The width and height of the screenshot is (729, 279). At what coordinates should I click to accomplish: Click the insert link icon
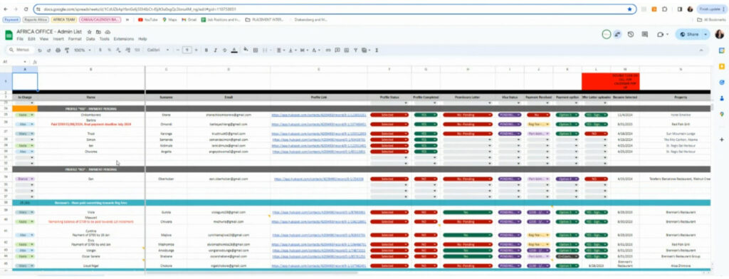point(328,50)
